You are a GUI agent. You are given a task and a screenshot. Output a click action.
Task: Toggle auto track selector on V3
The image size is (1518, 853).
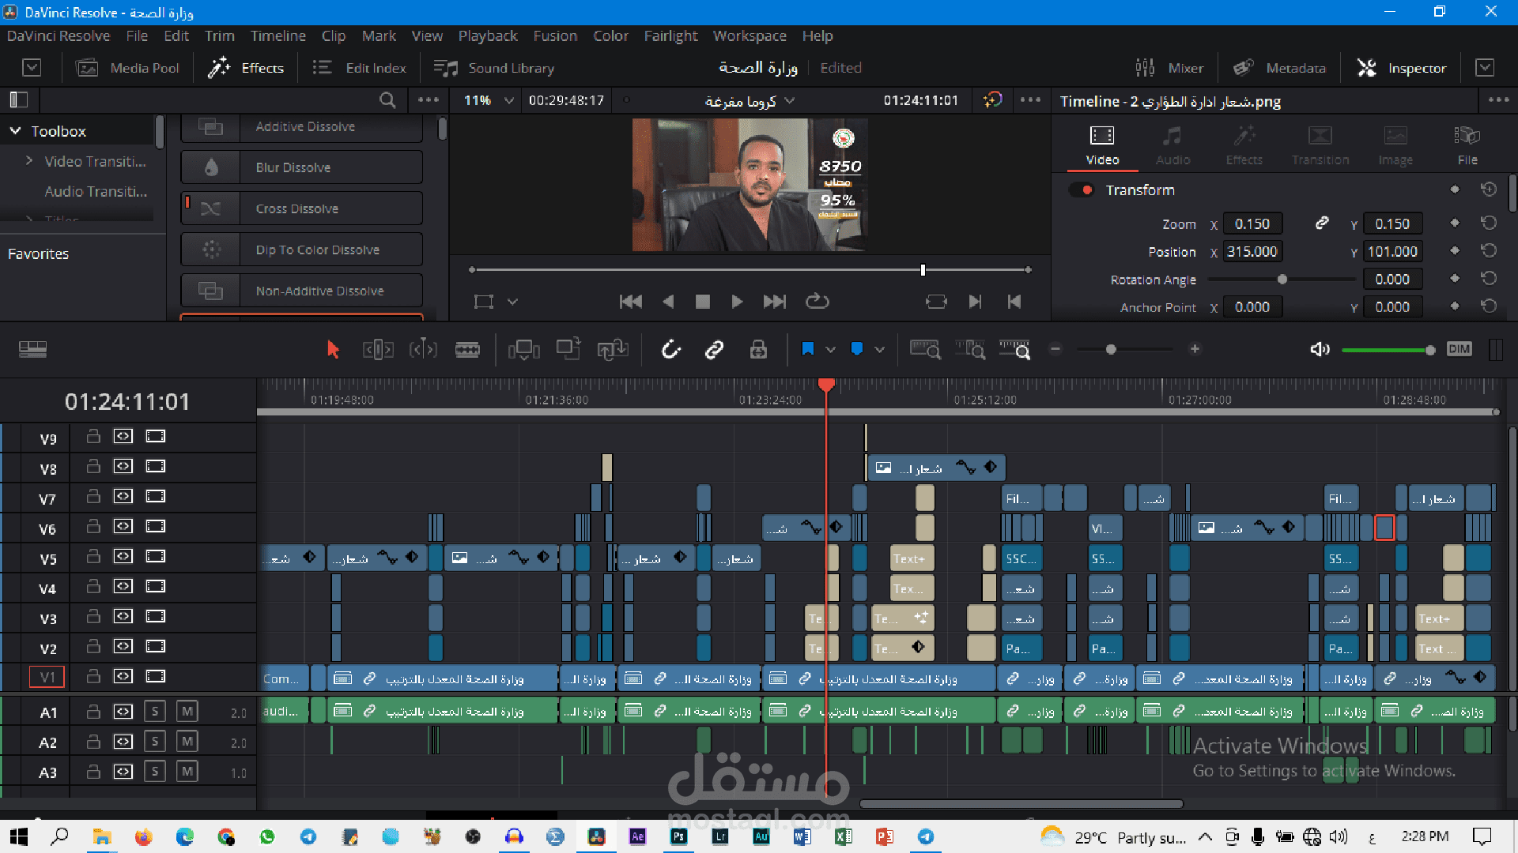pyautogui.click(x=123, y=616)
